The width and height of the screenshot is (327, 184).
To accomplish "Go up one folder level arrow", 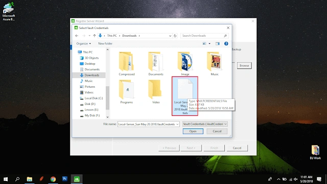I will [95, 36].
